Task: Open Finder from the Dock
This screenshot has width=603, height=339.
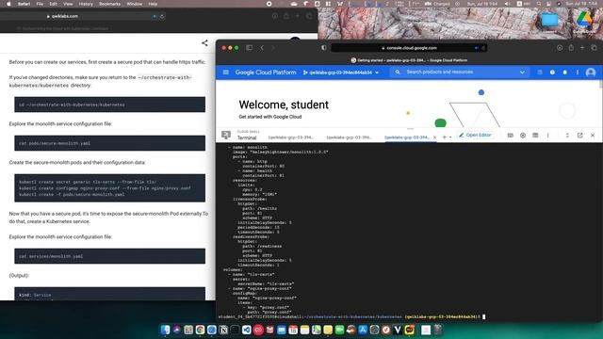Action: pyautogui.click(x=166, y=330)
